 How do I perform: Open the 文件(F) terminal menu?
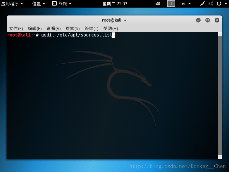click(x=16, y=28)
